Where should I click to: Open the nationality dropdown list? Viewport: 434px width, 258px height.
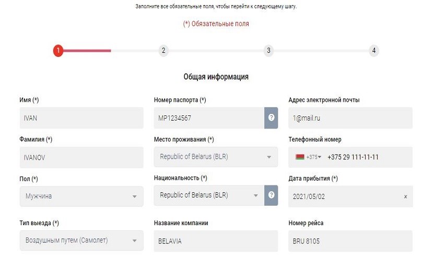tap(209, 196)
